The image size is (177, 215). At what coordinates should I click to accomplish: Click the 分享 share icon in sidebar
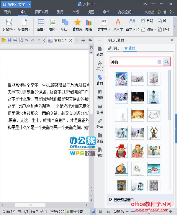tap(100, 123)
